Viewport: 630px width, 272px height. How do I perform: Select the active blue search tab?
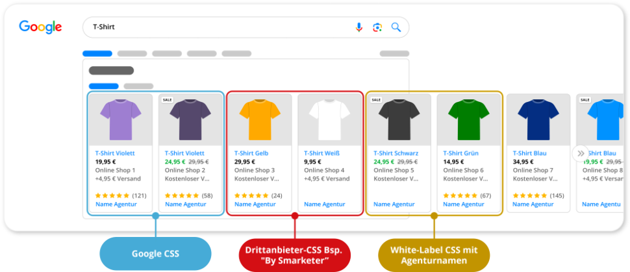tap(97, 53)
